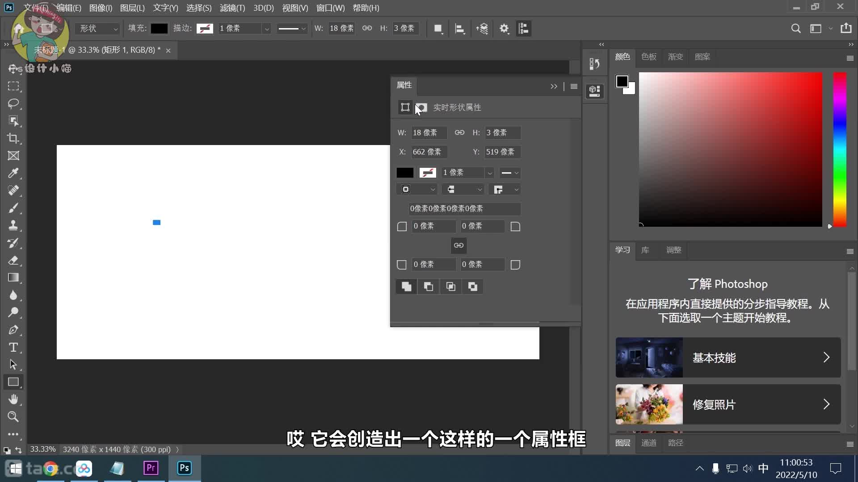The width and height of the screenshot is (858, 482).
Task: Select the Clone Stamp tool
Action: (x=13, y=225)
